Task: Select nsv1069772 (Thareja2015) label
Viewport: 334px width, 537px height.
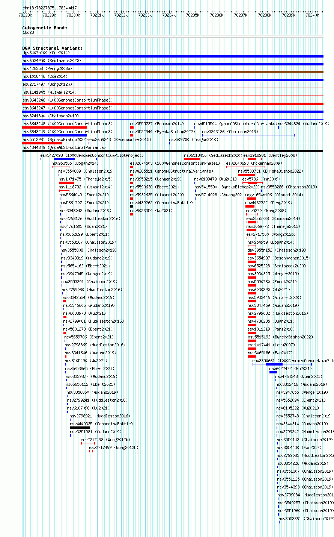Action: click(274, 226)
